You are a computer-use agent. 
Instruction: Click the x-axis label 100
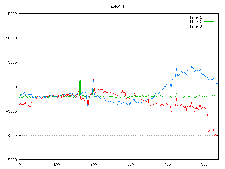click(x=57, y=164)
